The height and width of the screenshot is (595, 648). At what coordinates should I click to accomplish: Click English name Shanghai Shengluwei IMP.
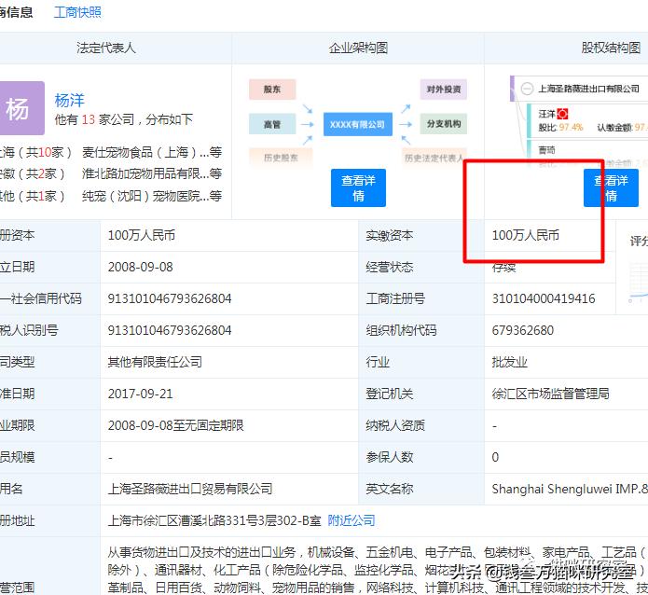570,489
